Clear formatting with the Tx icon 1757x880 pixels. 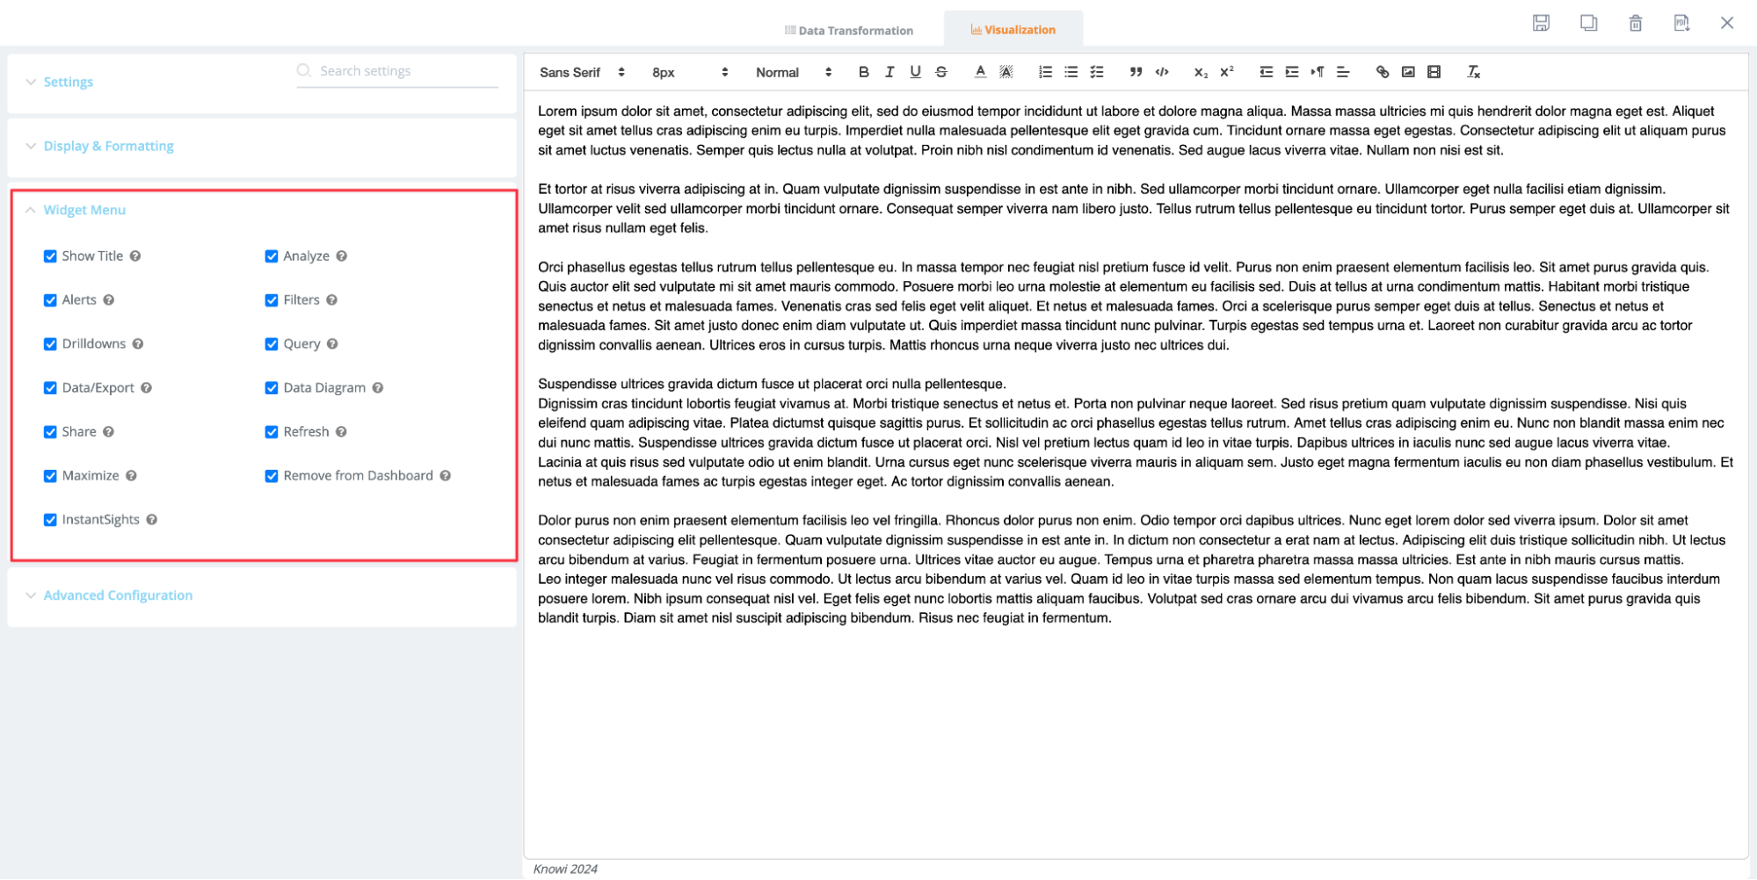click(1473, 72)
